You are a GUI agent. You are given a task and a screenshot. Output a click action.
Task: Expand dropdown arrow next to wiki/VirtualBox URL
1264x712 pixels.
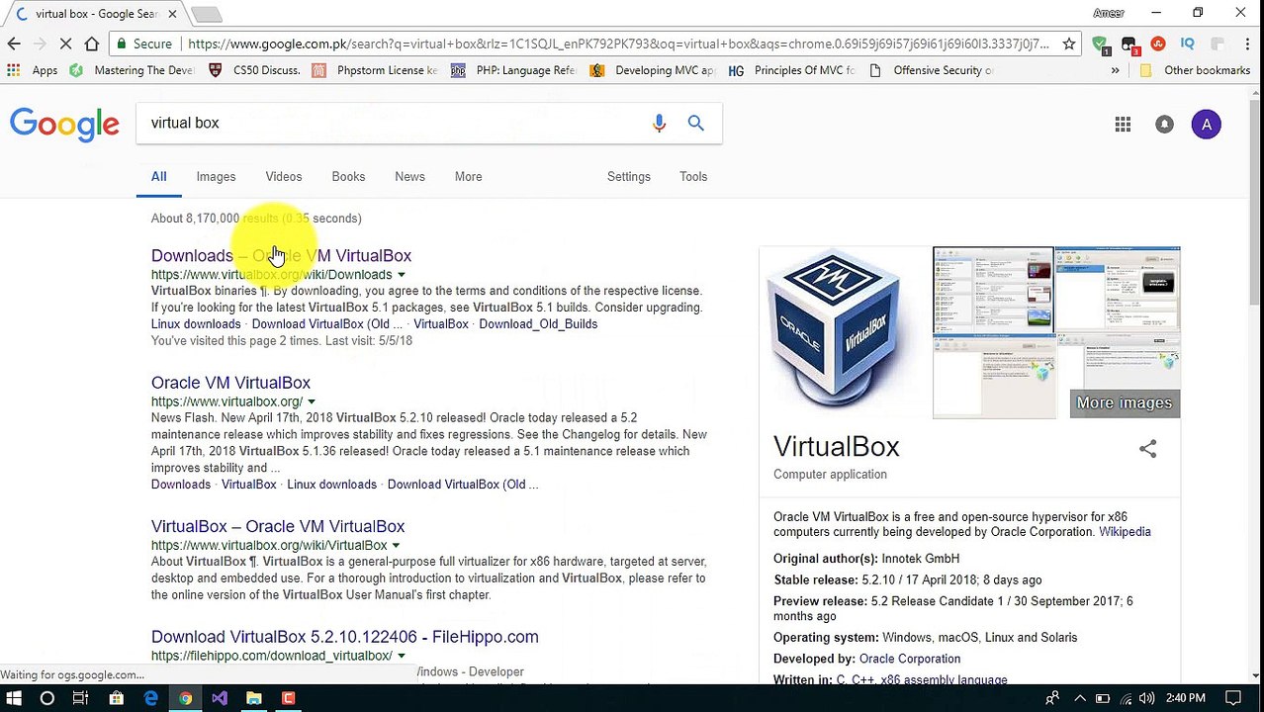(396, 546)
